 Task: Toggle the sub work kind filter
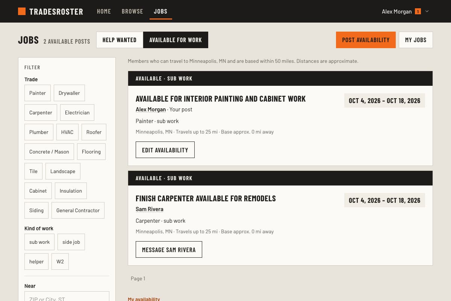pos(39,242)
